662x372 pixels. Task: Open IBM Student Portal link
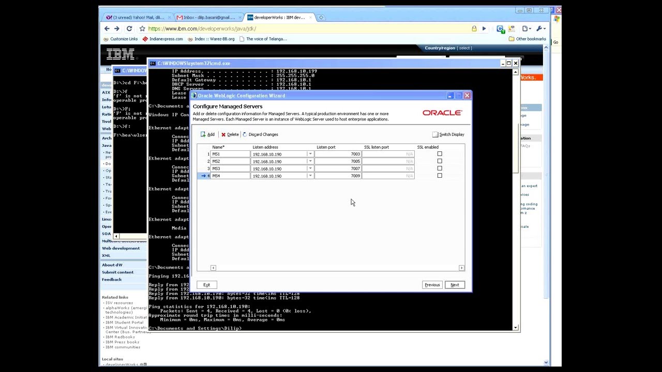[124, 322]
